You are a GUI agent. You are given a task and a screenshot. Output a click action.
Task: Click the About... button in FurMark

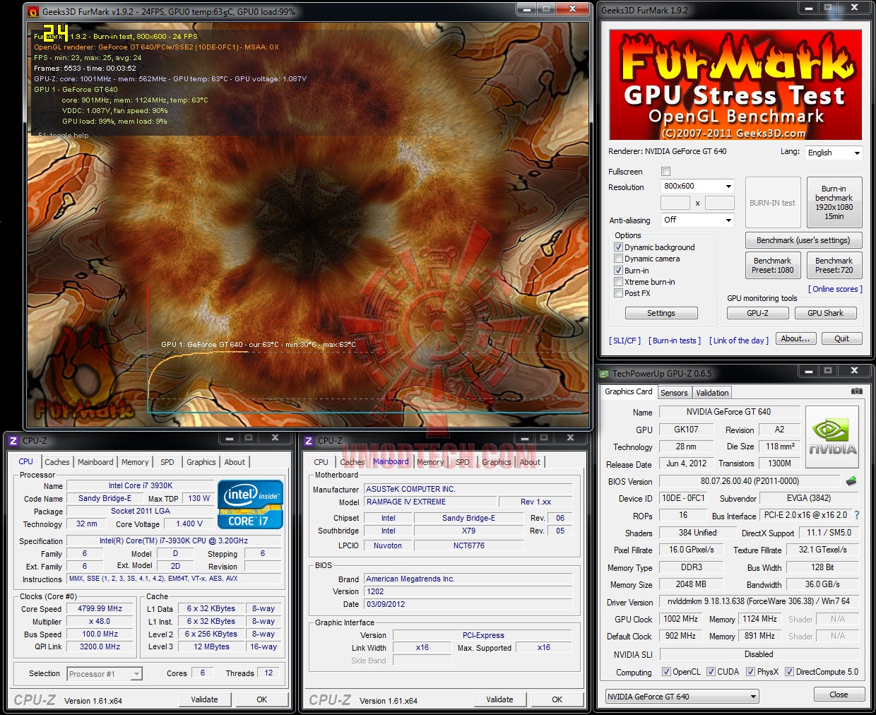[795, 338]
